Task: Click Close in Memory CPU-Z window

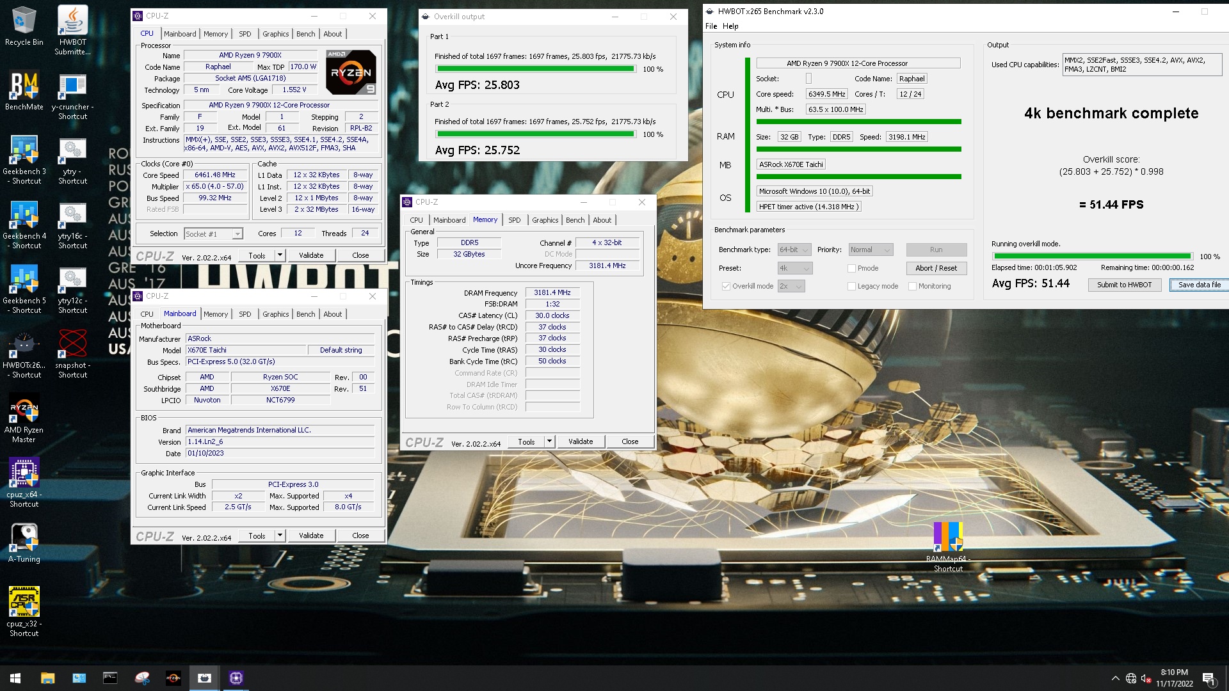Action: tap(630, 441)
